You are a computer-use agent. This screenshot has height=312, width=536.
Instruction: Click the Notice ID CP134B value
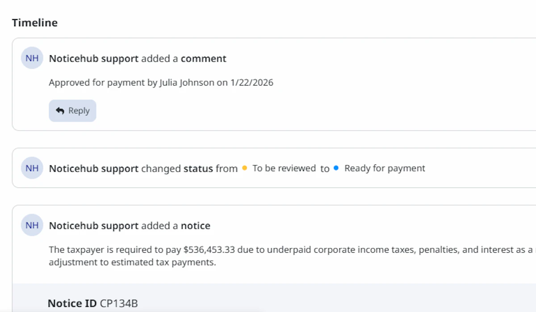[x=119, y=304]
